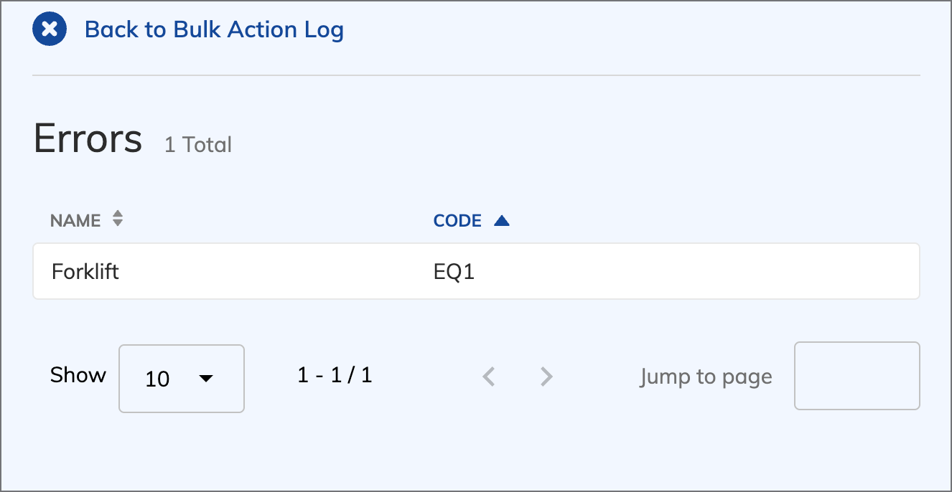Select the X icon to dismiss the error view
Screen dimensions: 952x492
click(49, 29)
